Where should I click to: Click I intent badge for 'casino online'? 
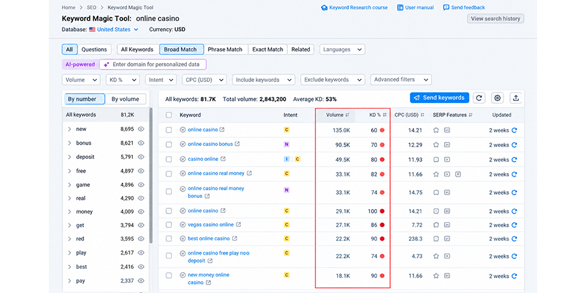click(x=286, y=160)
